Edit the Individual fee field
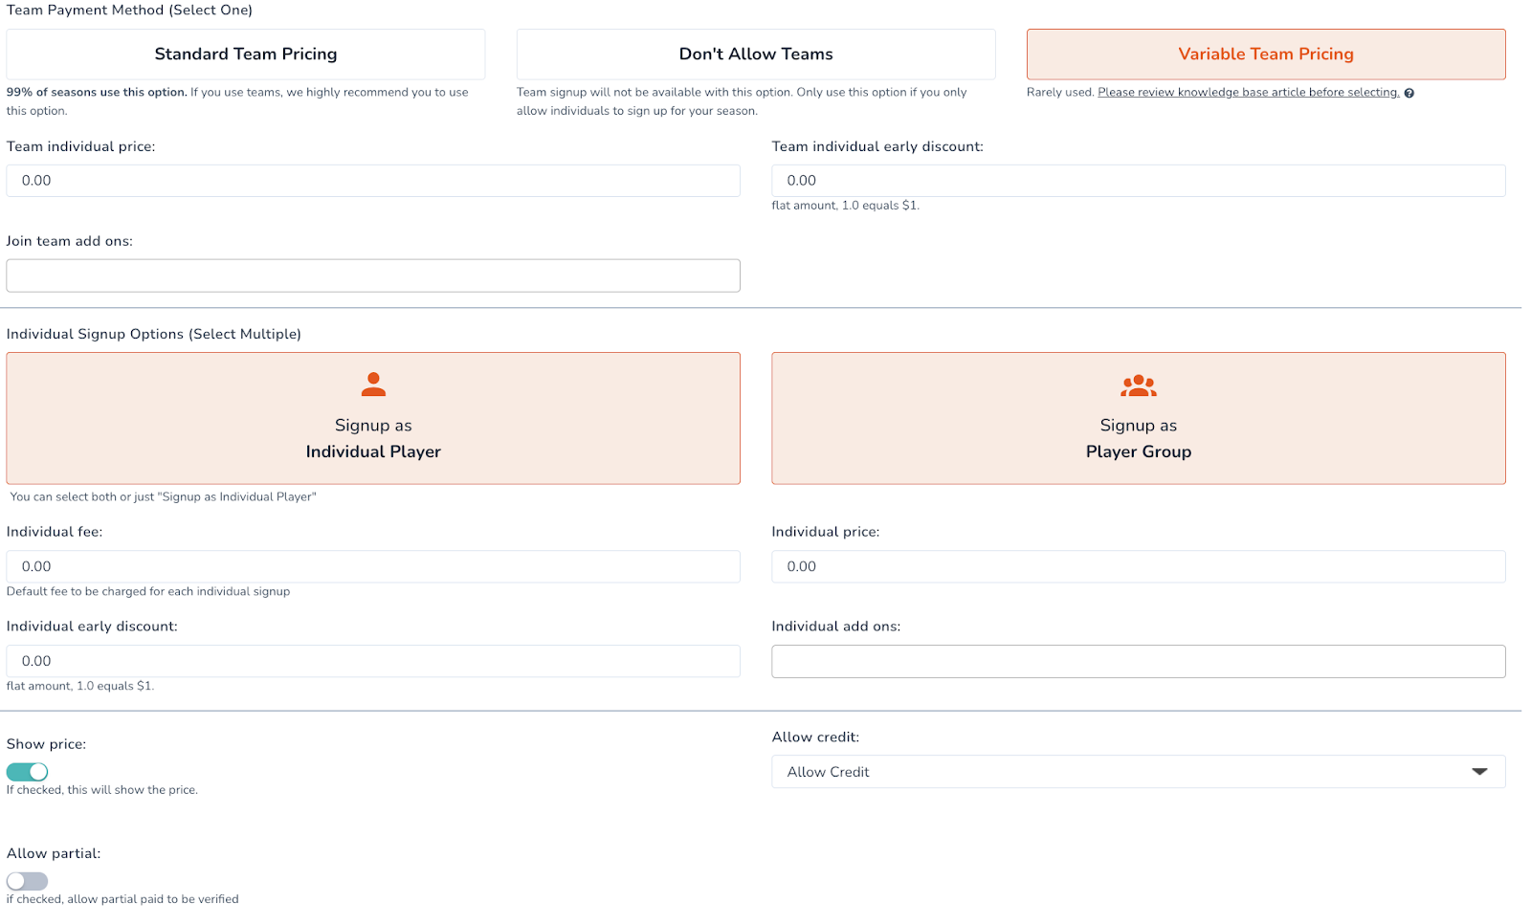 373,566
